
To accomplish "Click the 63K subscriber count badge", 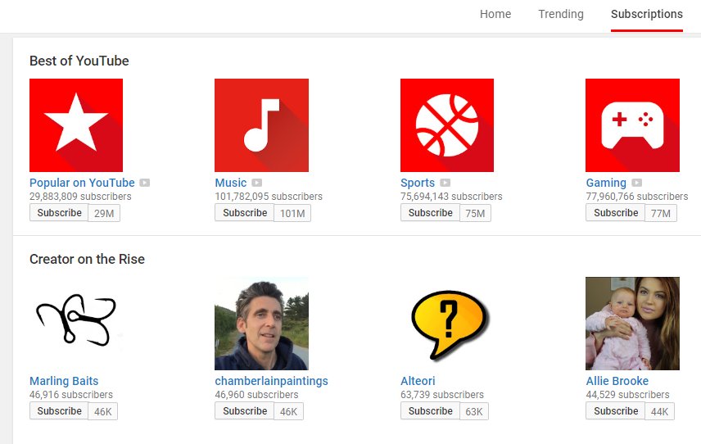I will tap(474, 411).
